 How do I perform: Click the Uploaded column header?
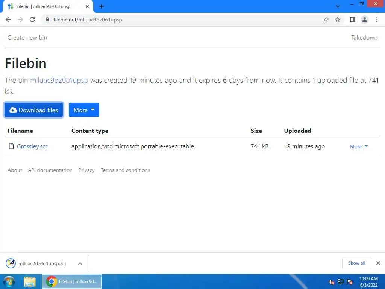tap(298, 131)
